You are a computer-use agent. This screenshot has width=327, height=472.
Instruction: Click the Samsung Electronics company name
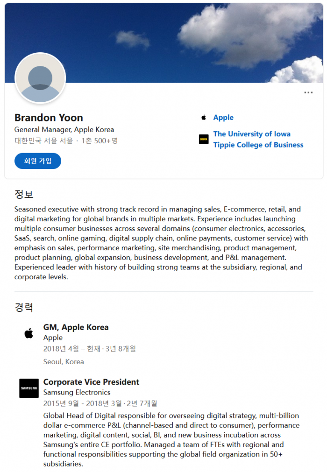tap(77, 392)
